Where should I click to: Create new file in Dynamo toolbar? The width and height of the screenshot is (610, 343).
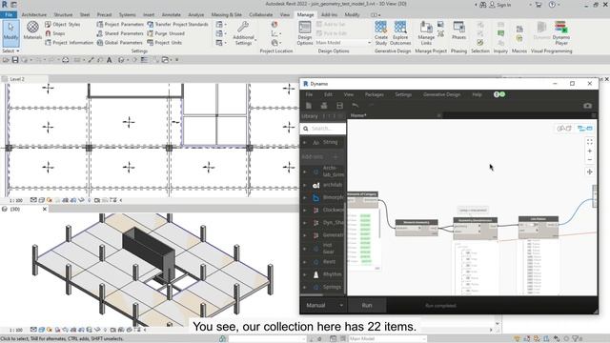[x=309, y=106]
